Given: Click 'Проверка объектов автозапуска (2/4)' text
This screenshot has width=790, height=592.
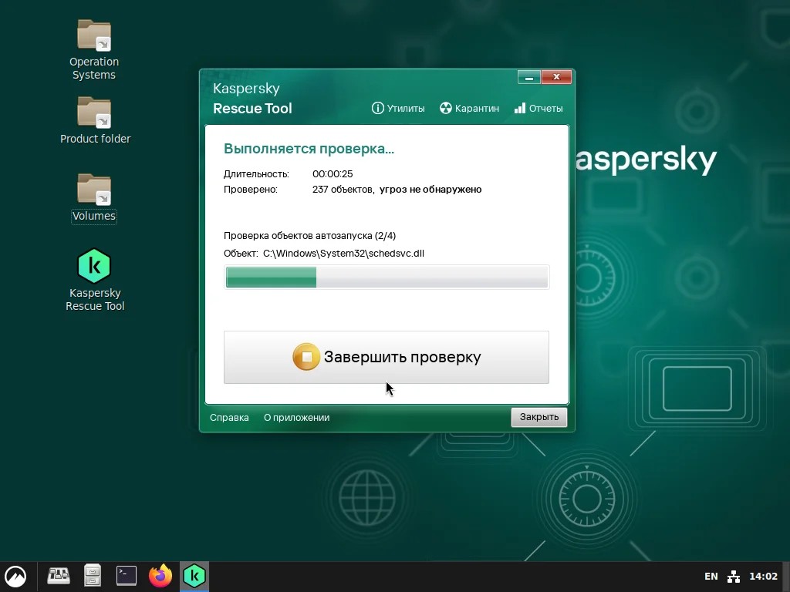Looking at the screenshot, I should click(310, 236).
